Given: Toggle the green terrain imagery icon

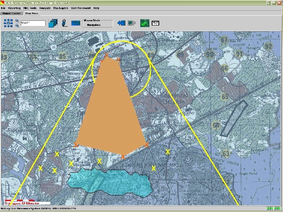Looking at the screenshot, I should point(145,23).
